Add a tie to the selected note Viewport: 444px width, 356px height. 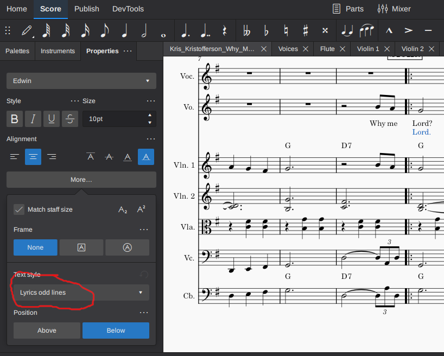click(x=347, y=30)
